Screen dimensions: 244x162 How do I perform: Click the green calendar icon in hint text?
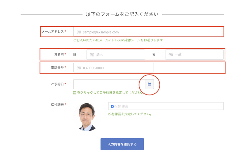tap(75, 93)
